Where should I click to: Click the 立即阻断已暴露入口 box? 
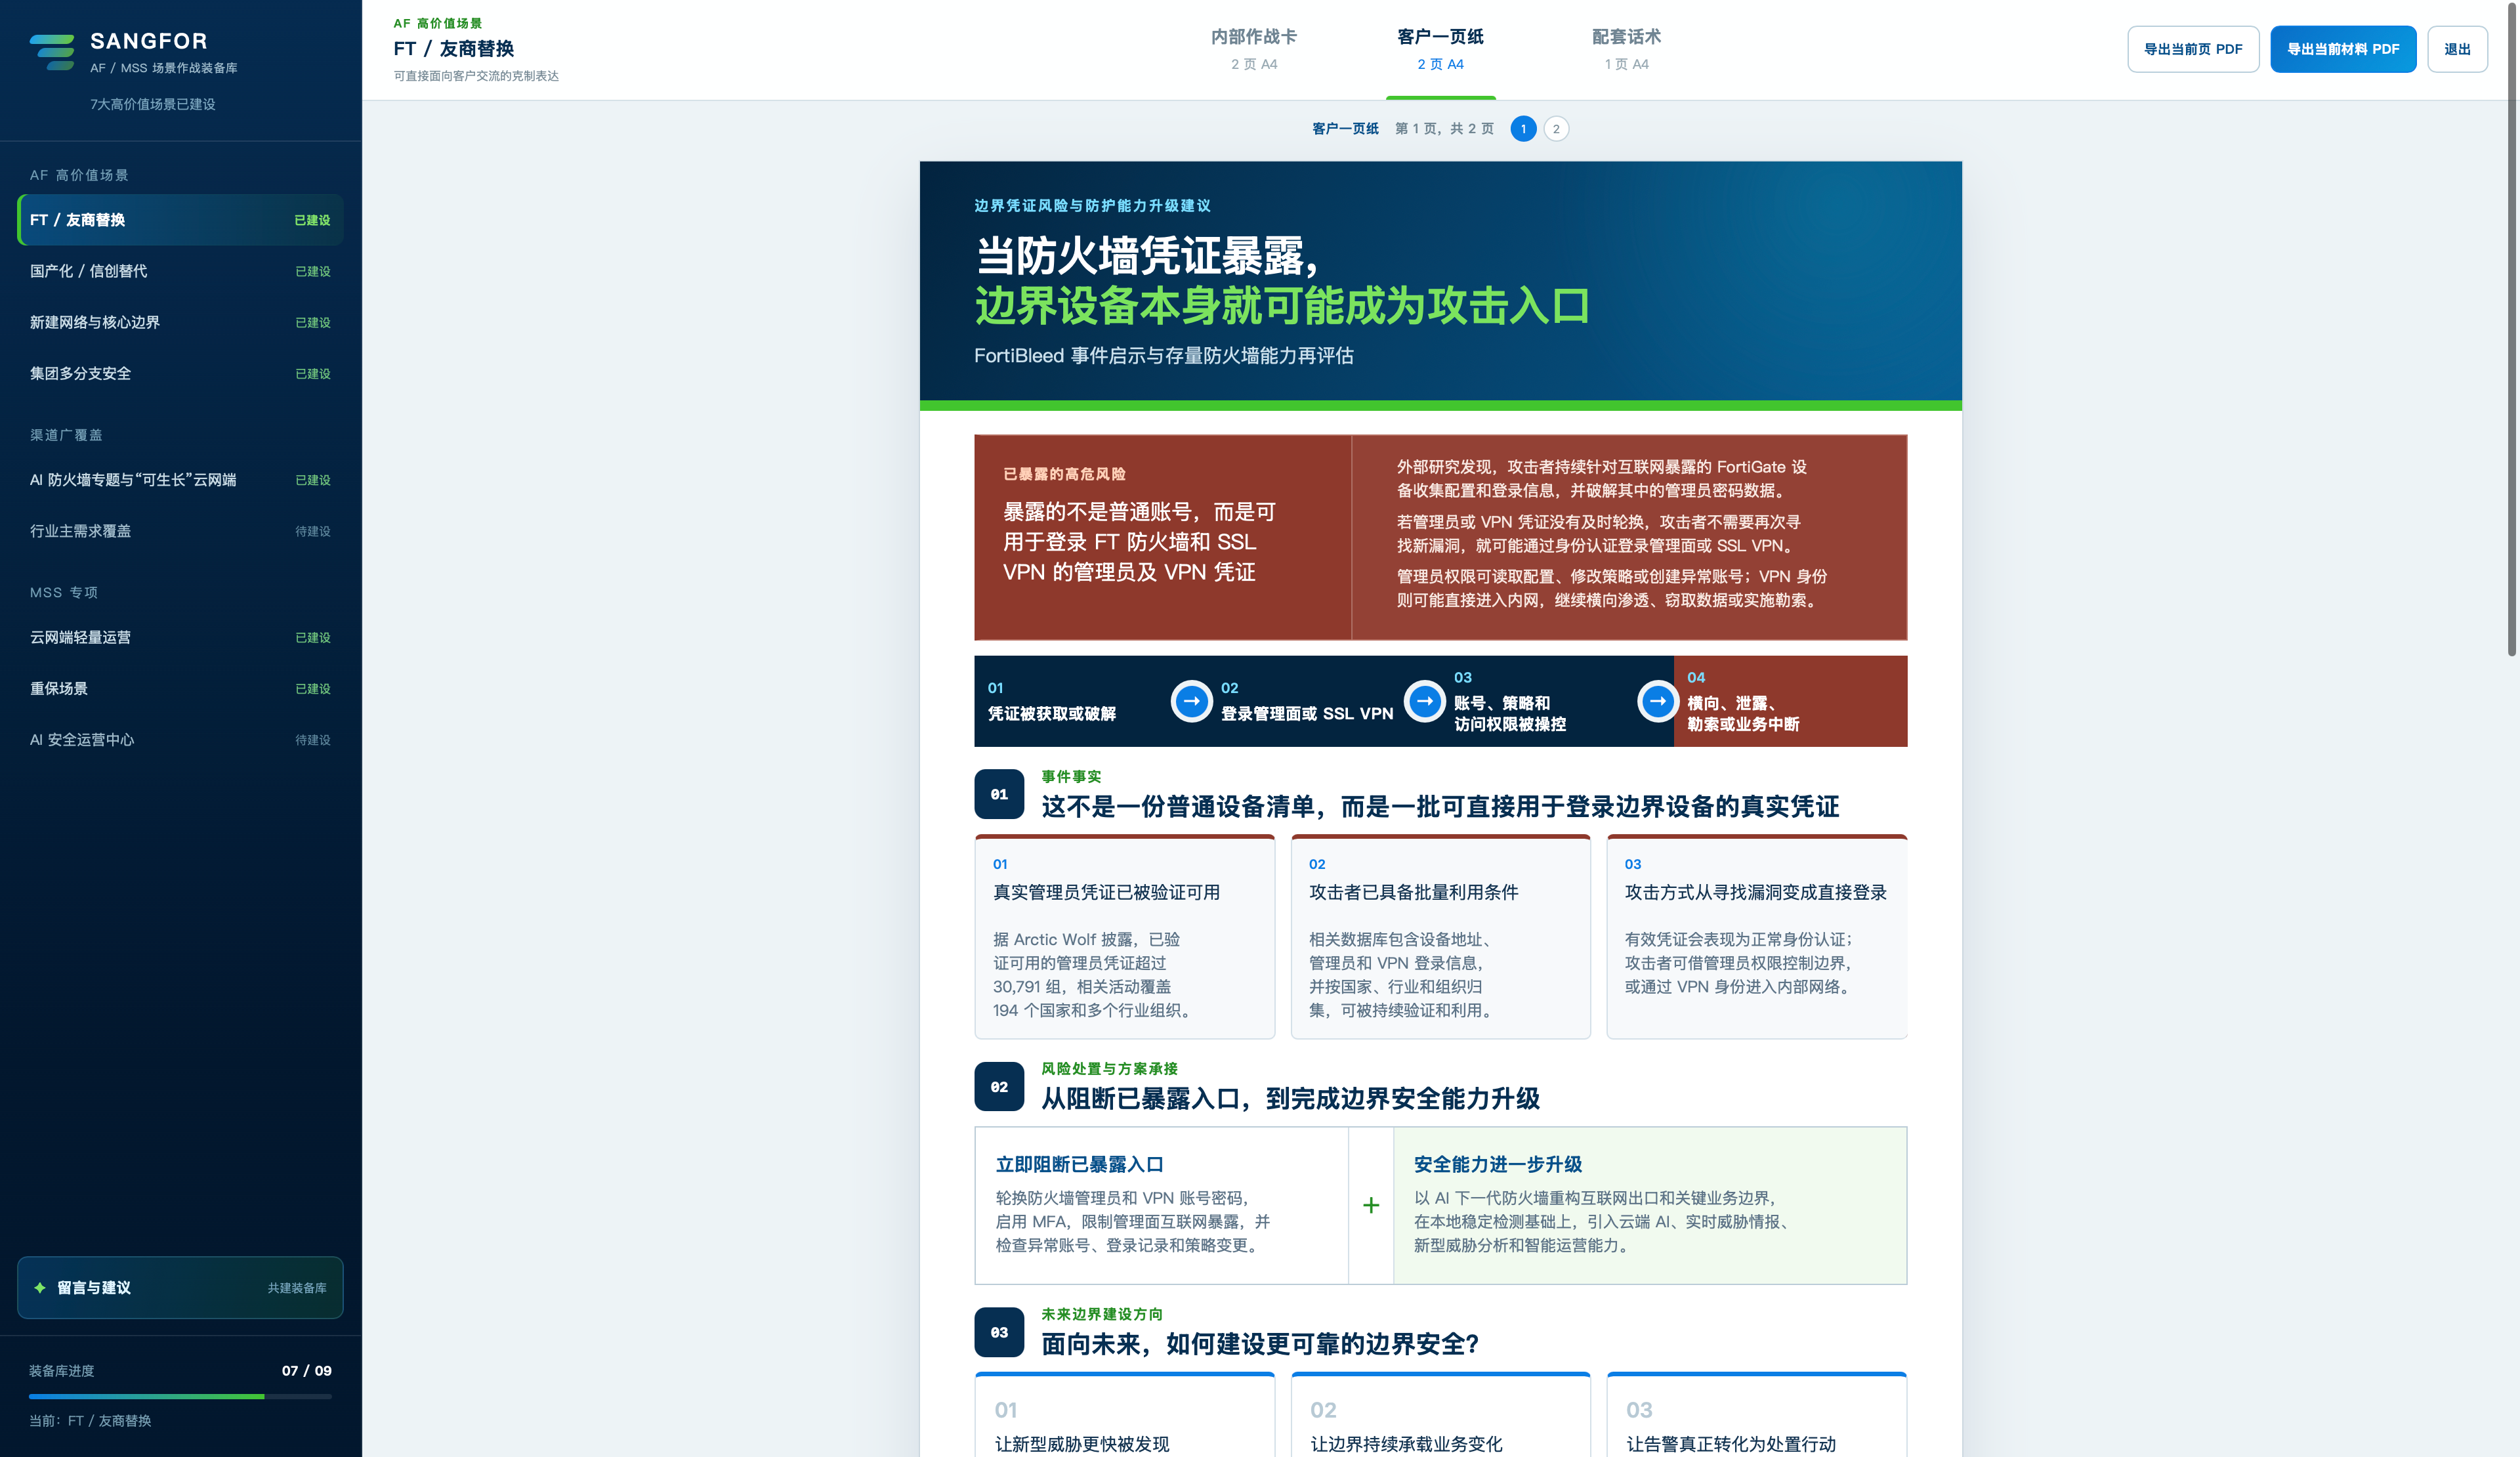(1162, 1205)
